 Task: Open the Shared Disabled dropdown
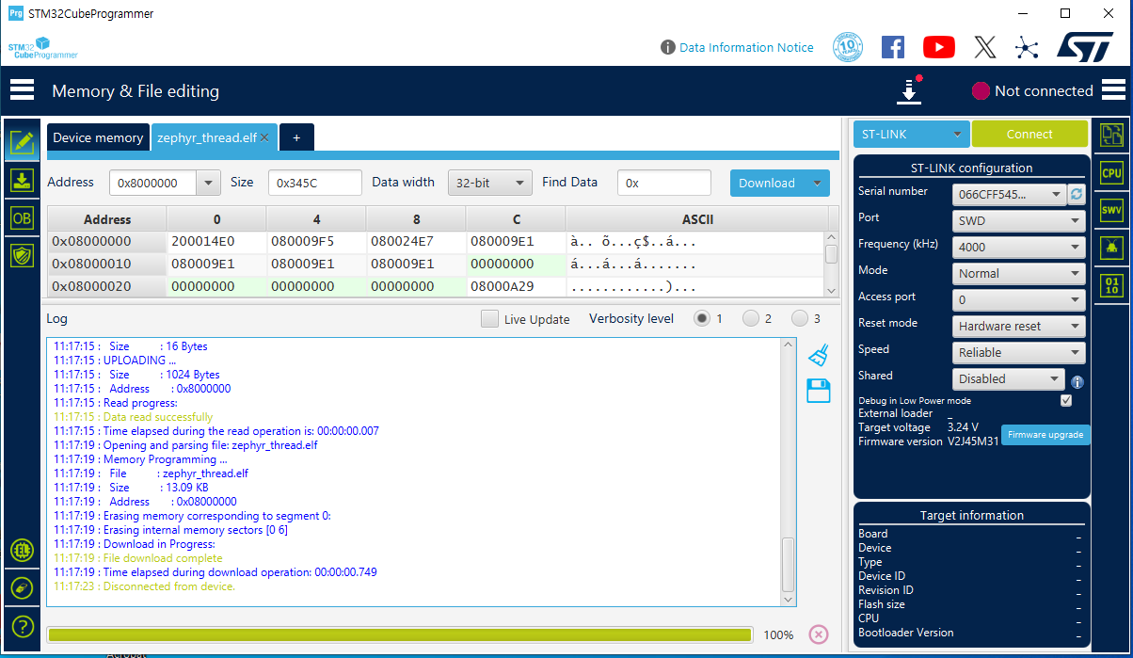(x=1009, y=379)
